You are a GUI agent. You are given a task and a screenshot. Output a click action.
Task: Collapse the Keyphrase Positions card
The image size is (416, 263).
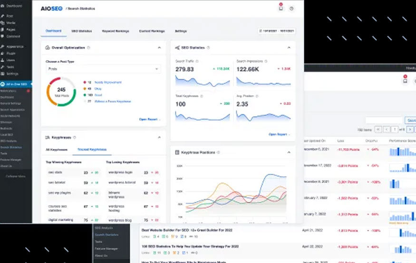tap(289, 152)
